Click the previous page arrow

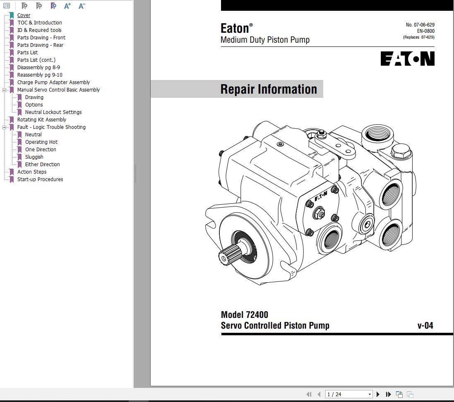point(319,394)
